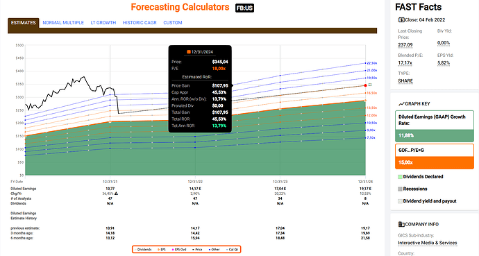Viewport: 479px width, 256px height.
Task: Toggle Dividend yield and payout key
Action: pyautogui.click(x=427, y=201)
